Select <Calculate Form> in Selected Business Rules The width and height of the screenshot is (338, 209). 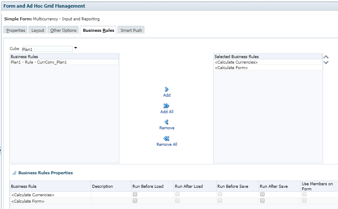pos(231,67)
